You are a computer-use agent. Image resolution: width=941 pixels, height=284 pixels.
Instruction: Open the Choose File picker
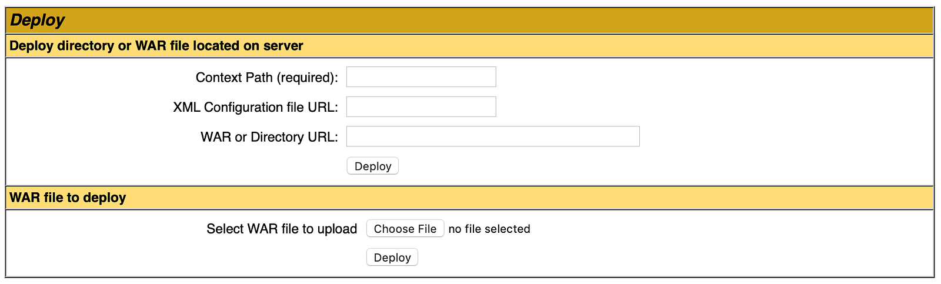pyautogui.click(x=405, y=229)
